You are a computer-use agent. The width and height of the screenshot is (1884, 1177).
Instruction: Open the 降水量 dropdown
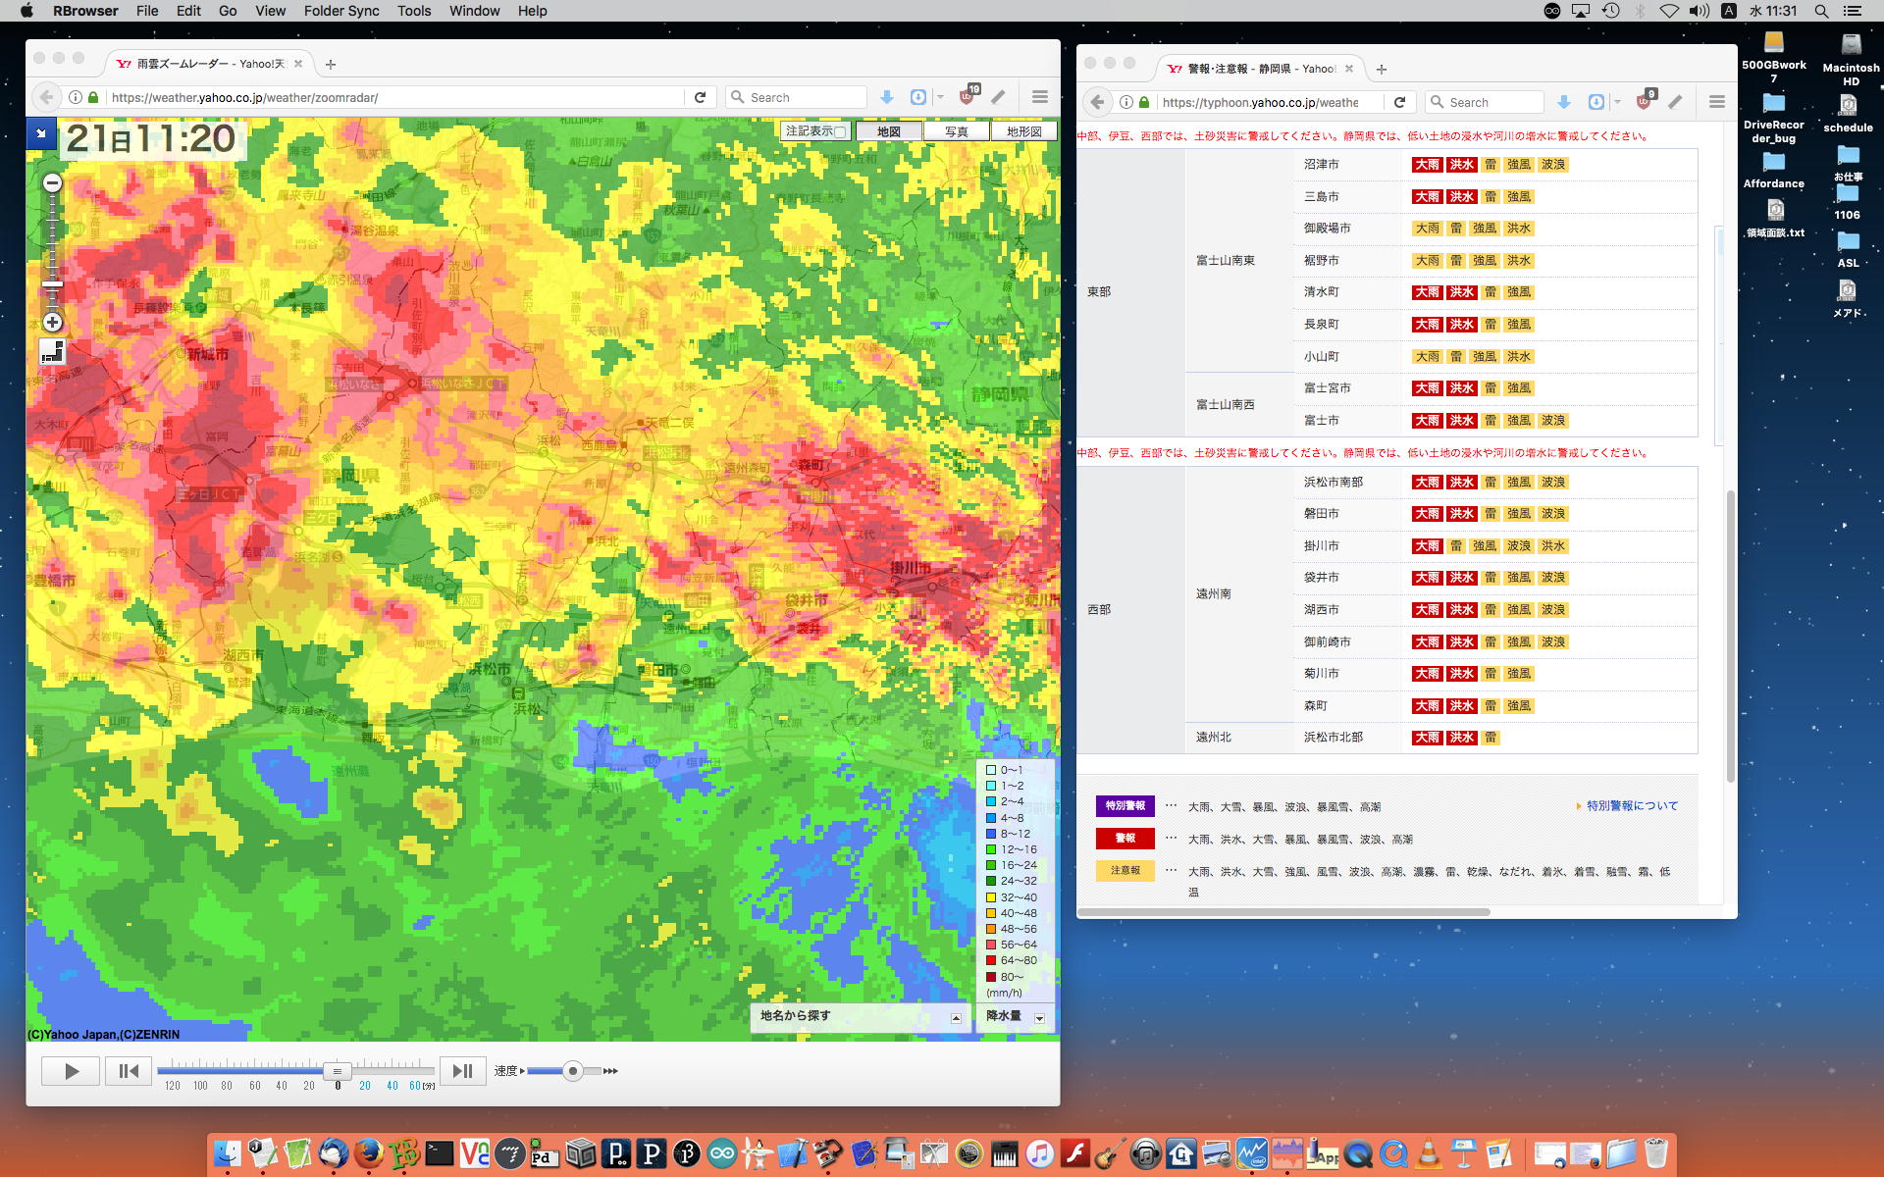click(1039, 1018)
